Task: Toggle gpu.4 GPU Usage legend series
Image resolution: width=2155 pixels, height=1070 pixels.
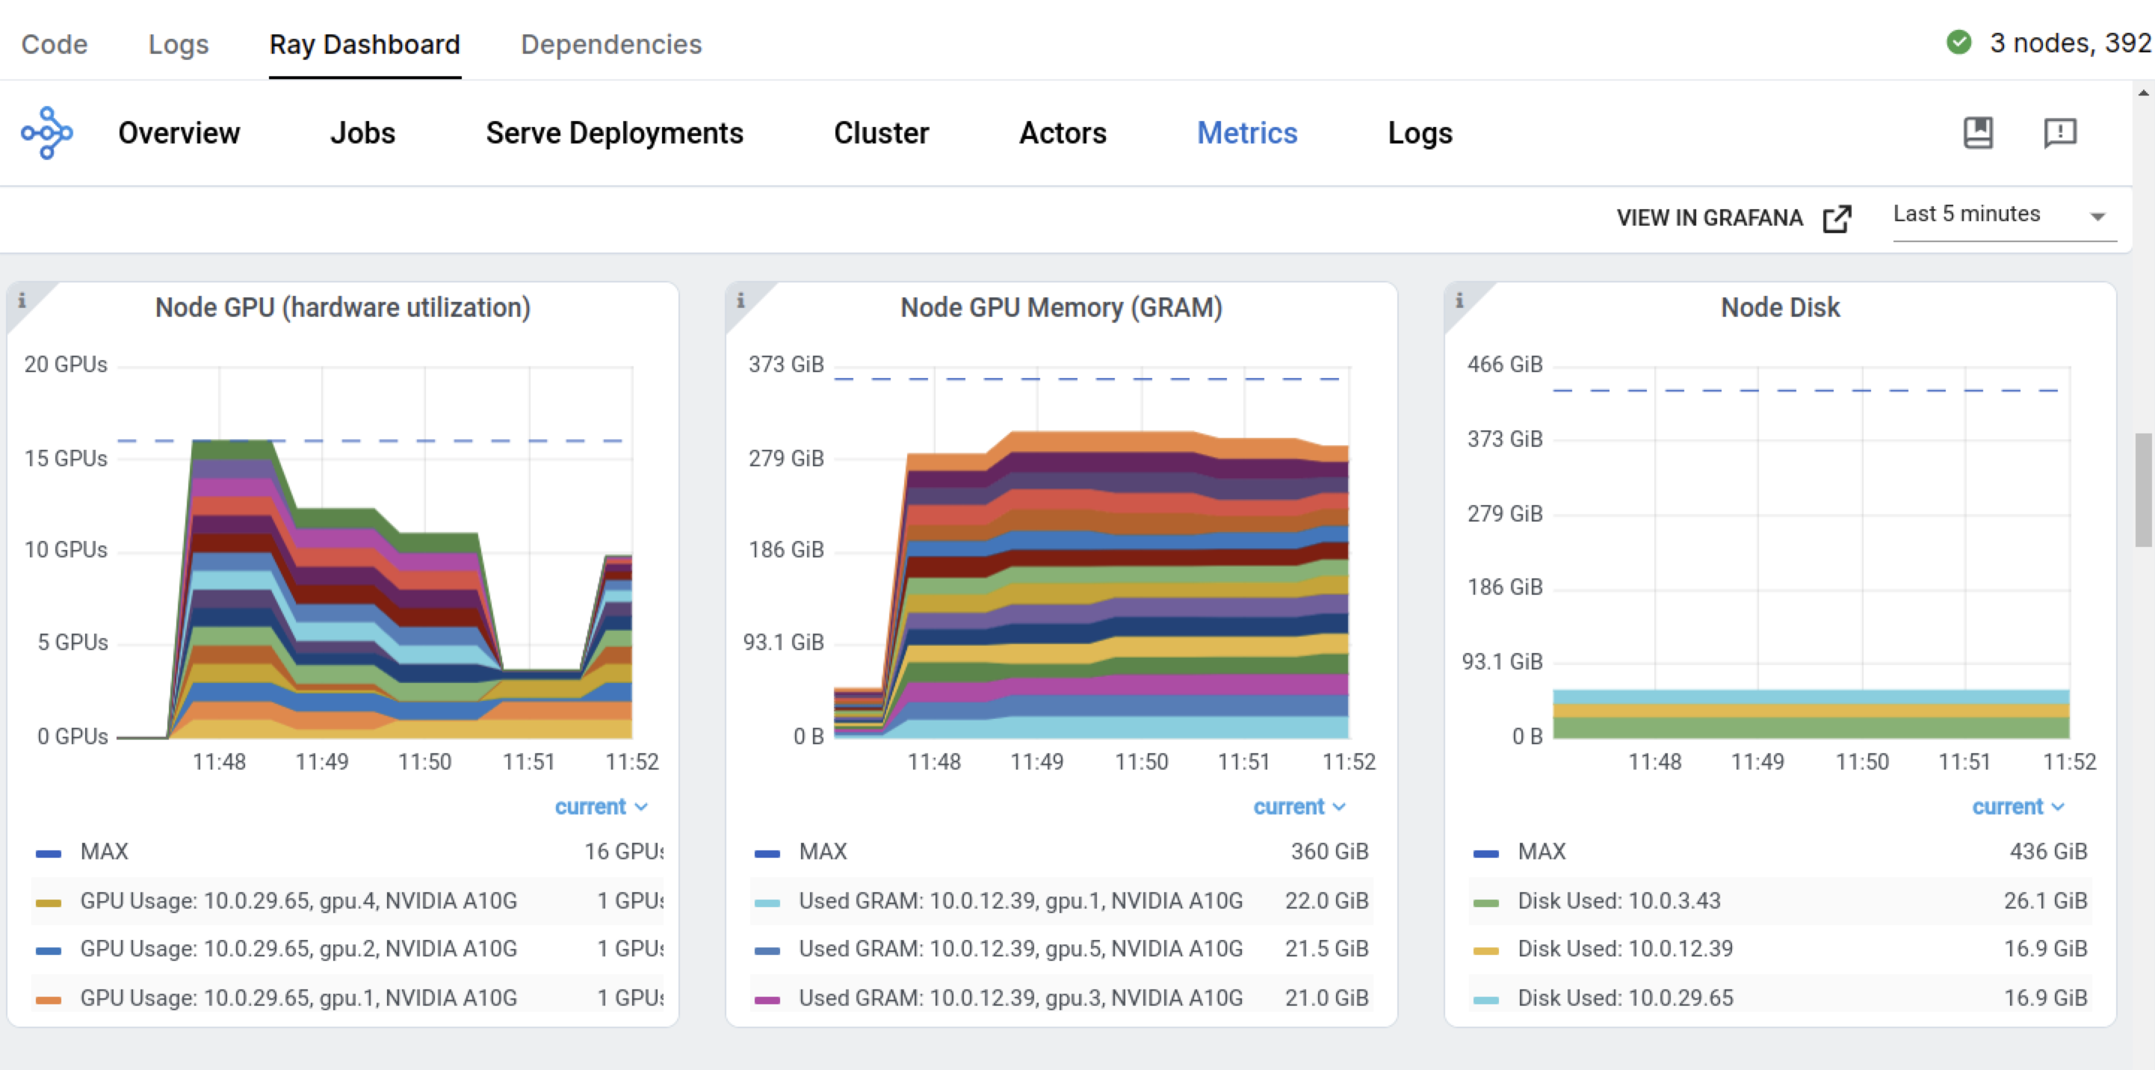Action: coord(298,901)
